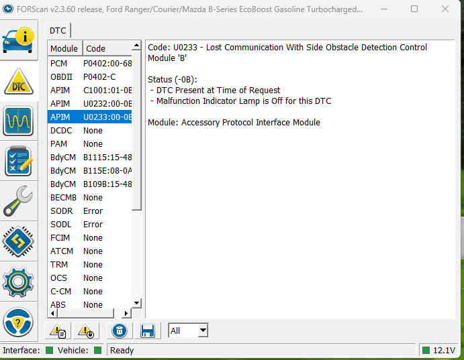Click the vertical scrollbar thumb in list
The height and width of the screenshot is (360, 464).
136,130
